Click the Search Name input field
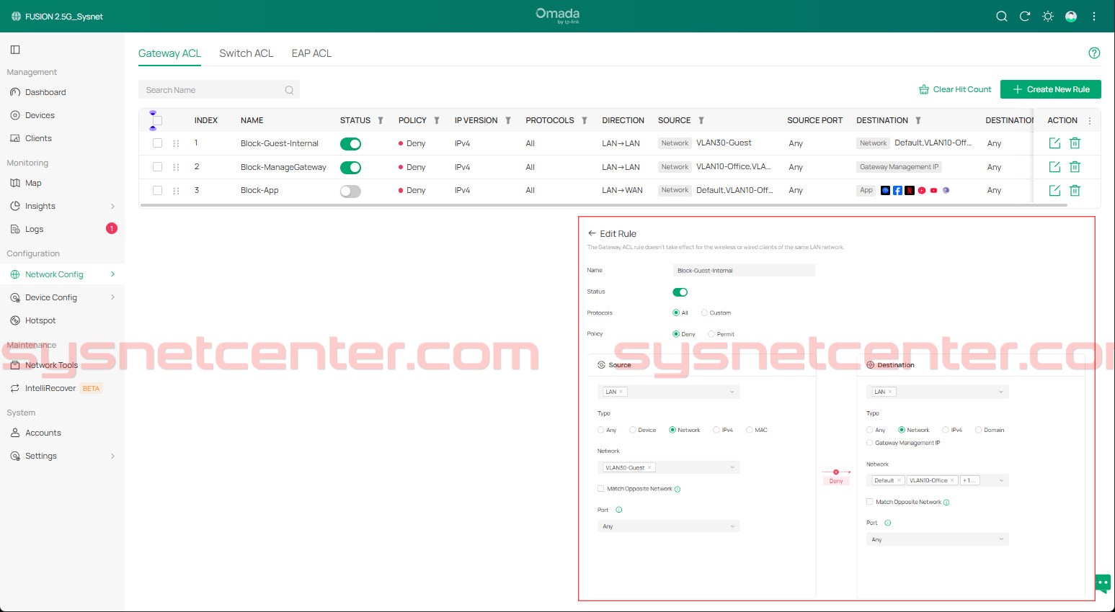The height and width of the screenshot is (612, 1115). pyautogui.click(x=219, y=90)
